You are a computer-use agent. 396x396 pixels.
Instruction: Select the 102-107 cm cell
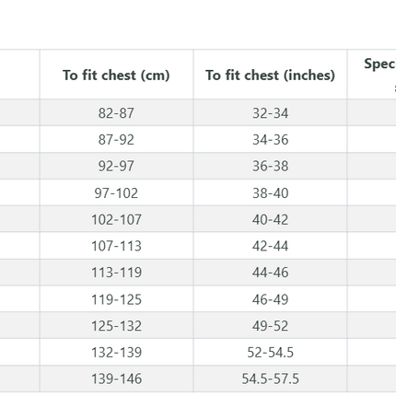(116, 219)
